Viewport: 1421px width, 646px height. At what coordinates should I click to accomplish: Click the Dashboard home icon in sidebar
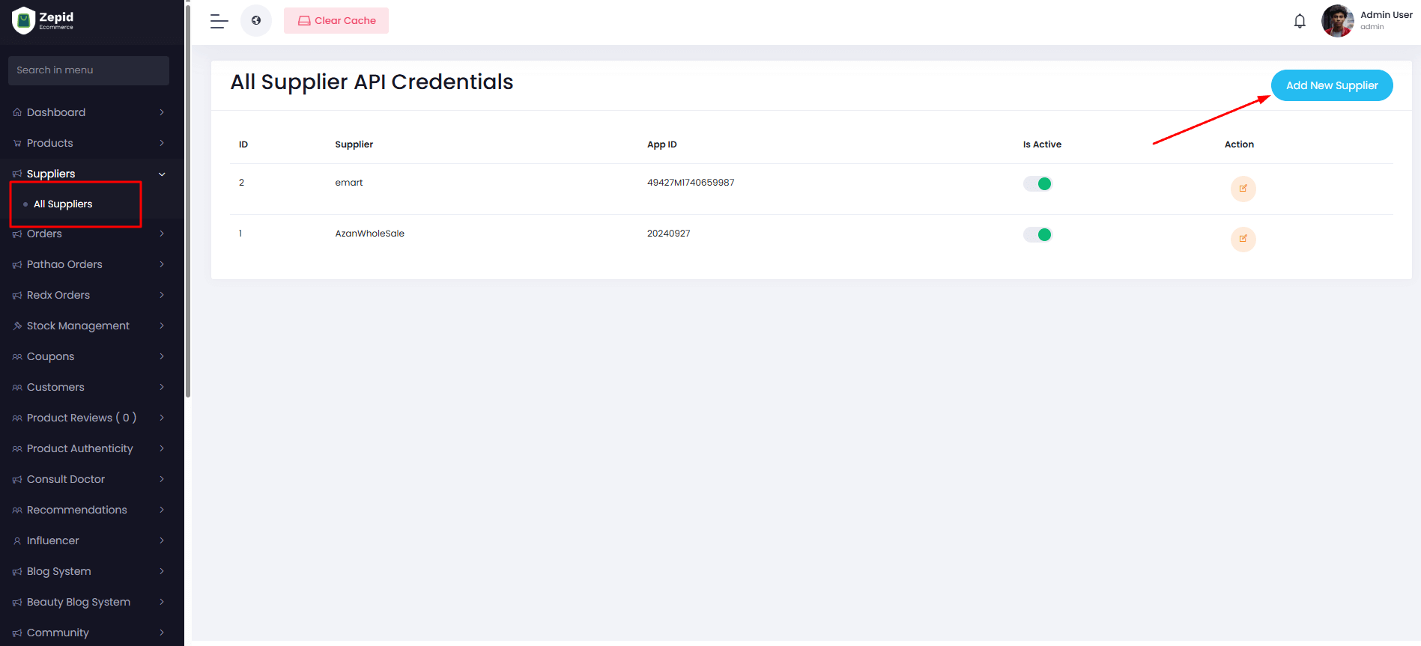(x=17, y=112)
